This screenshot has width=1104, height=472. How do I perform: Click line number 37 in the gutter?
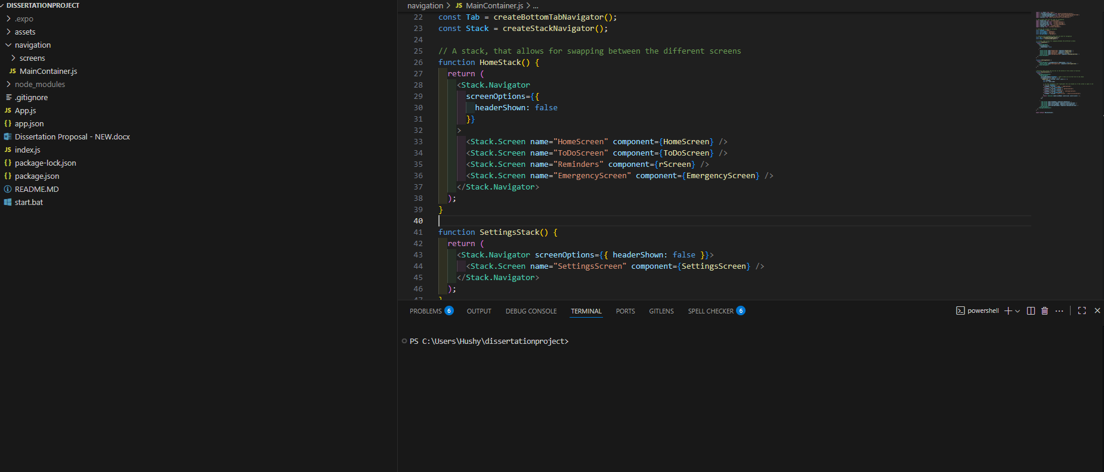pos(418,187)
